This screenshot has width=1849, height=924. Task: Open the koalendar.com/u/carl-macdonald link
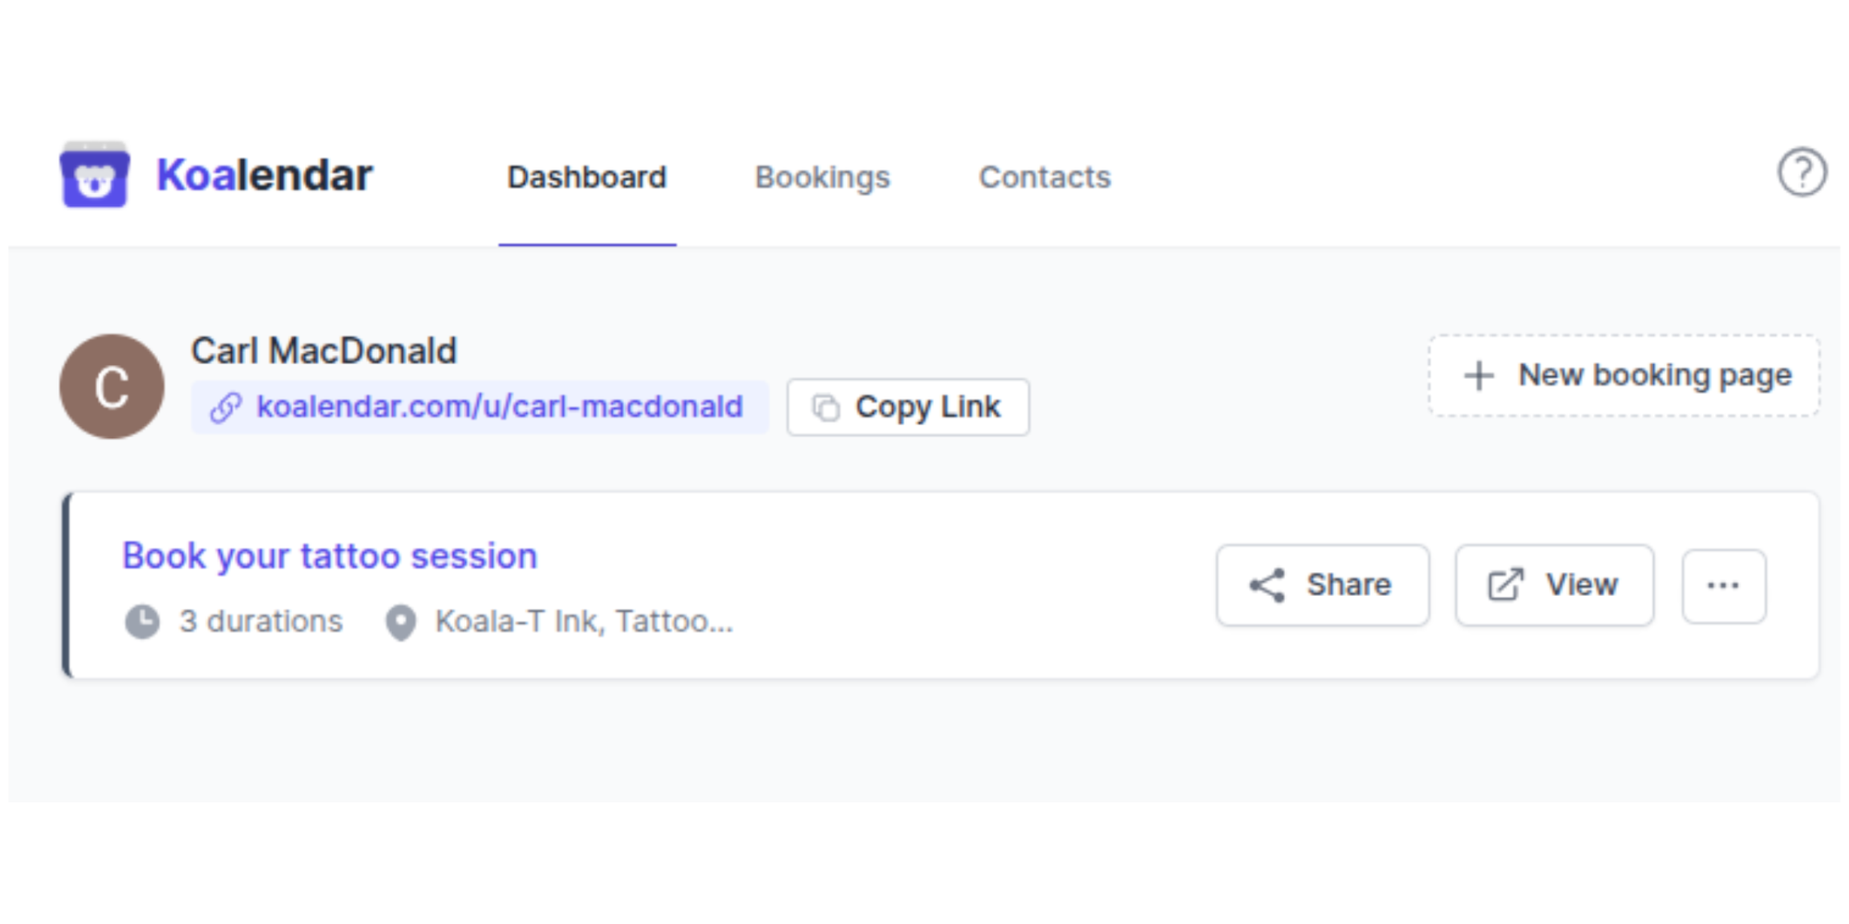[x=499, y=407]
